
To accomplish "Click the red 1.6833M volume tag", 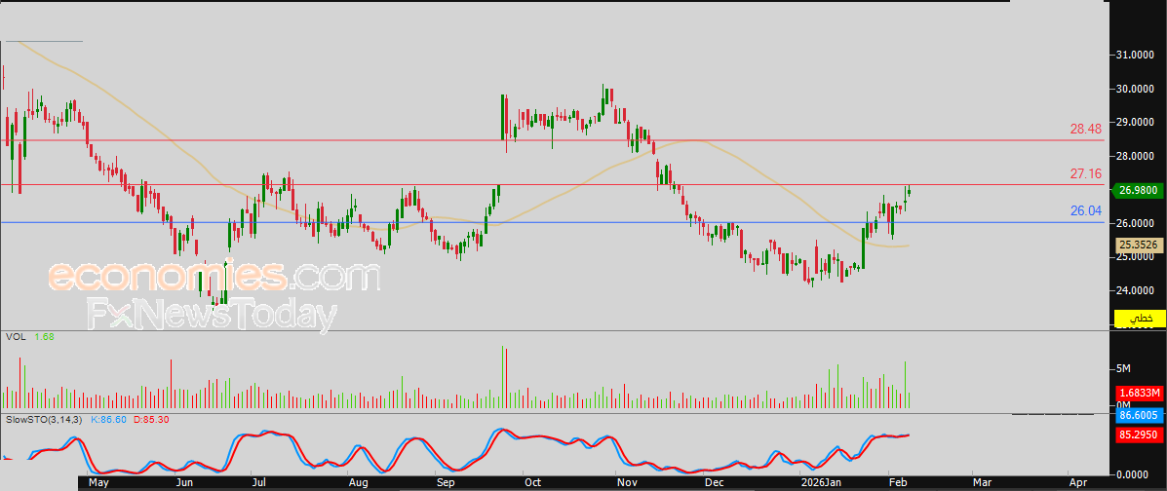I will click(1137, 393).
